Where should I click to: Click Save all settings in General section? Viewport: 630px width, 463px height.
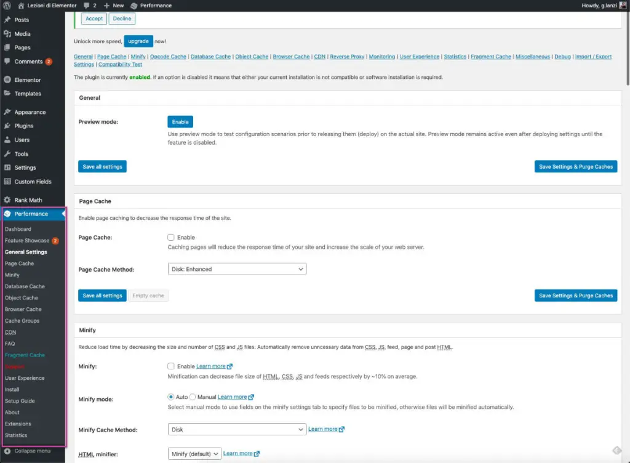(103, 166)
